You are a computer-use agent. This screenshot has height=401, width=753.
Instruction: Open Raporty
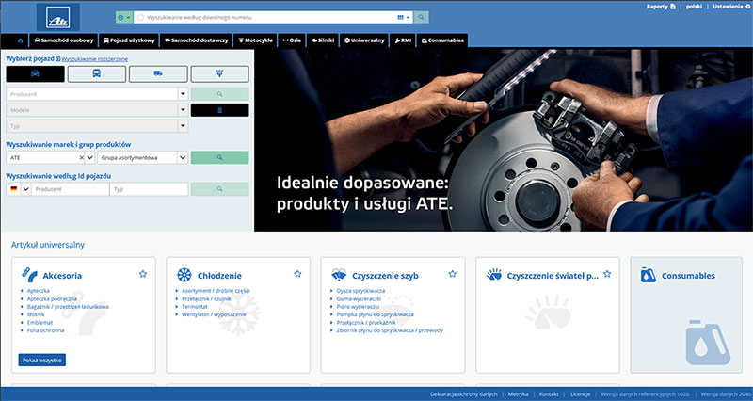[x=661, y=7]
